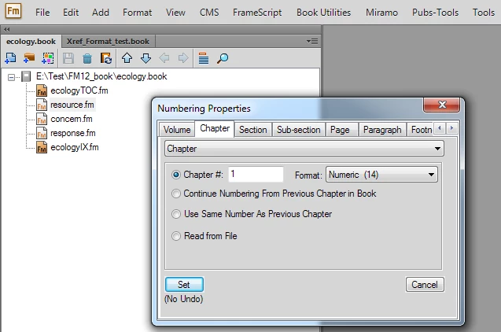Image resolution: width=501 pixels, height=332 pixels.
Task: Open the book panel options menu
Action: tap(312, 41)
